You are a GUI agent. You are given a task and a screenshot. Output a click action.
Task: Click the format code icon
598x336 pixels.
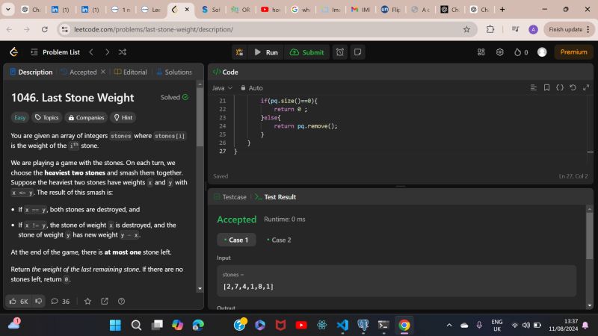click(534, 87)
